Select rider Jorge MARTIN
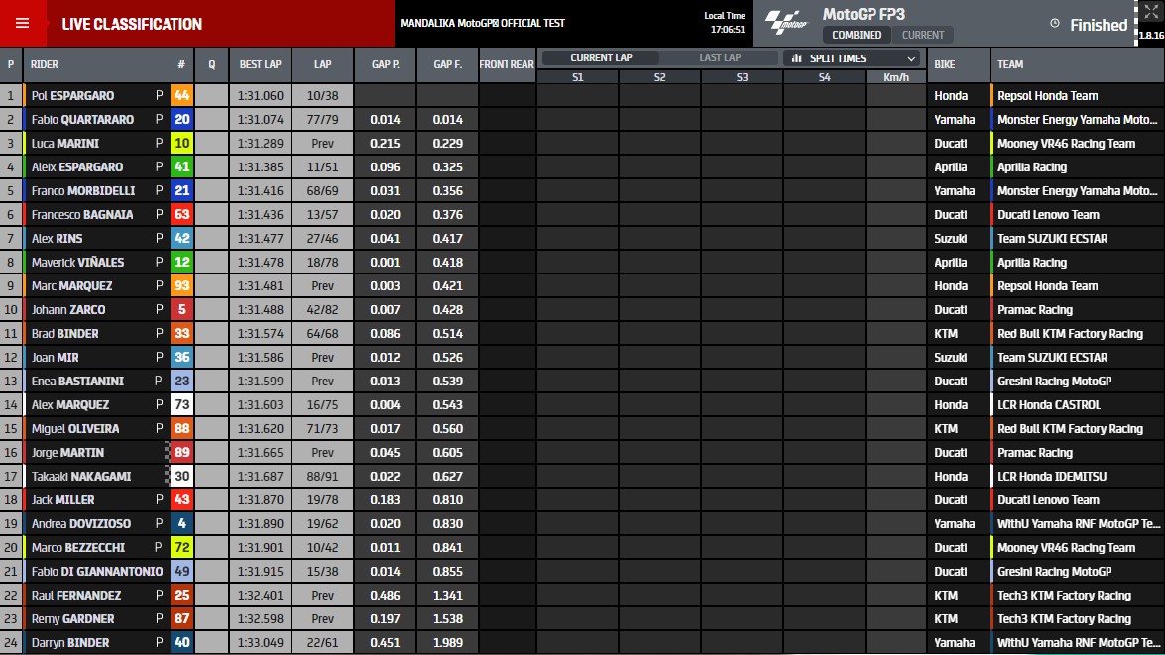 tap(67, 452)
